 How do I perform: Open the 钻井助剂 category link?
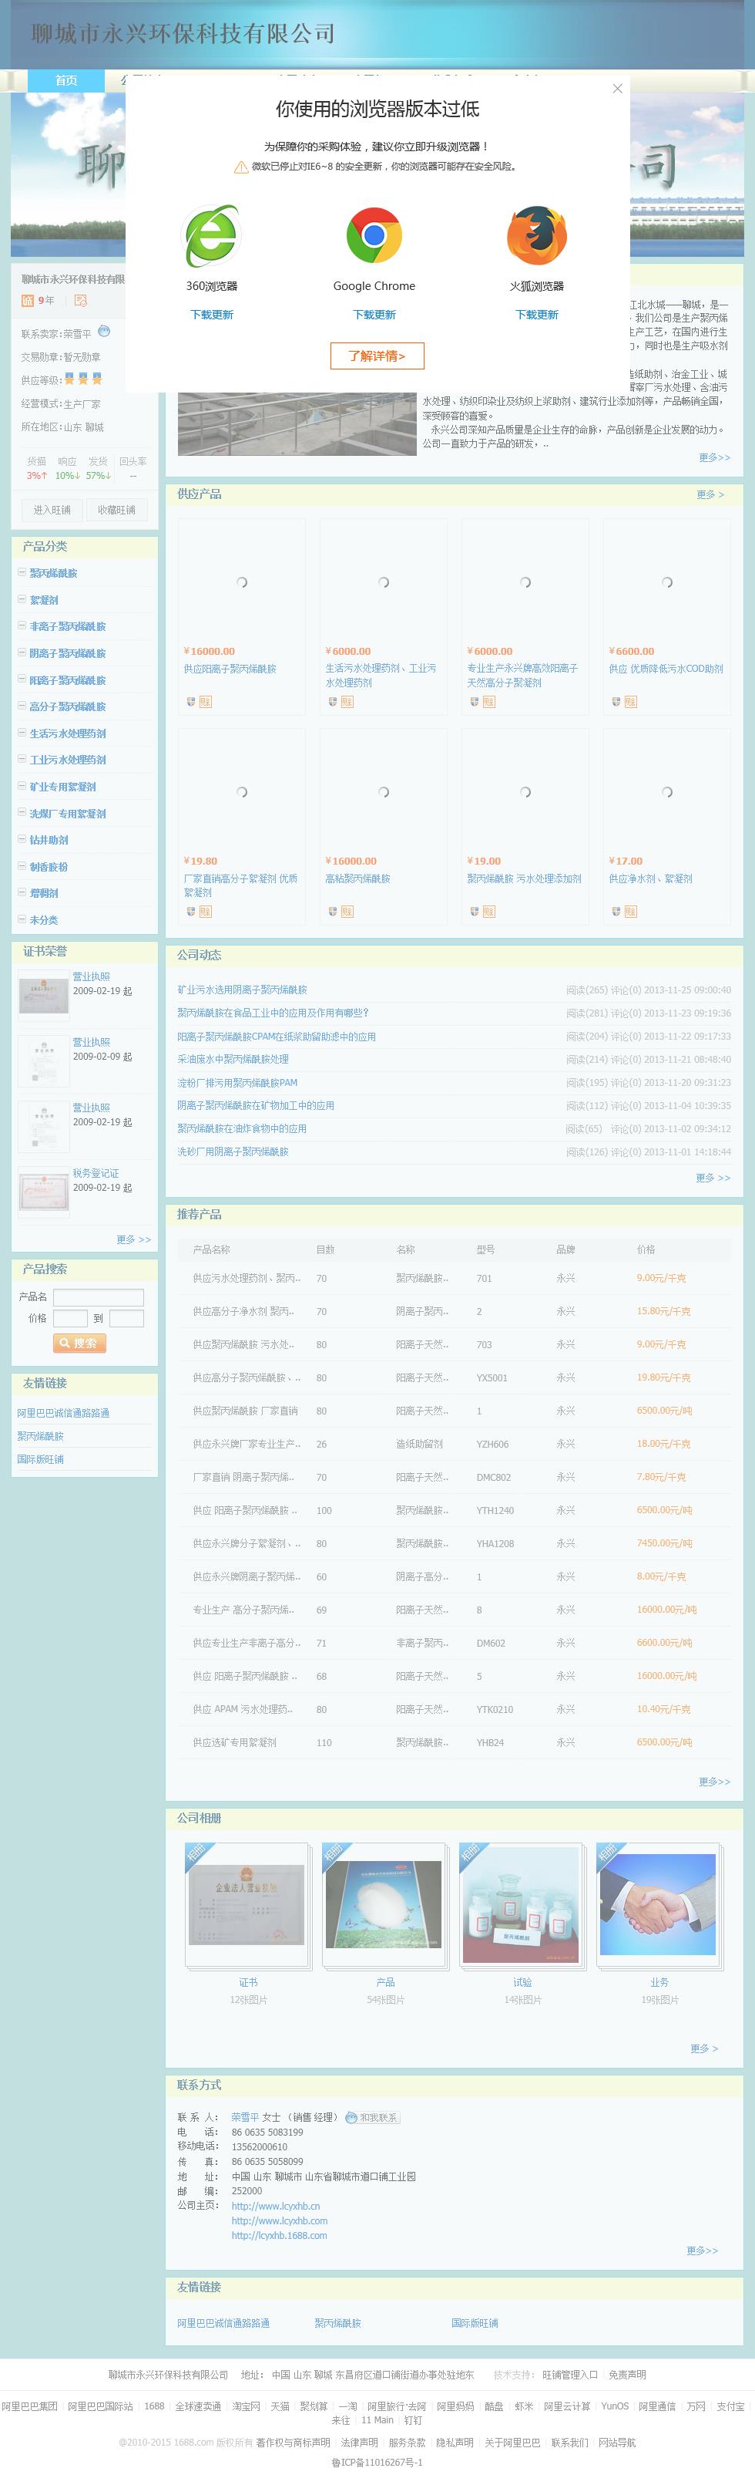click(48, 840)
